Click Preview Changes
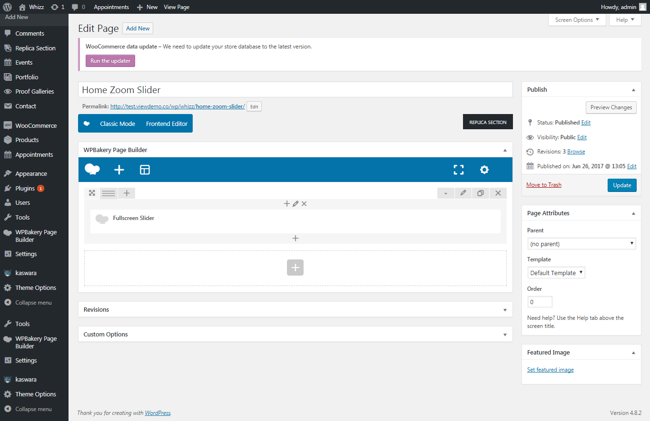Image resolution: width=650 pixels, height=421 pixels. tap(611, 107)
